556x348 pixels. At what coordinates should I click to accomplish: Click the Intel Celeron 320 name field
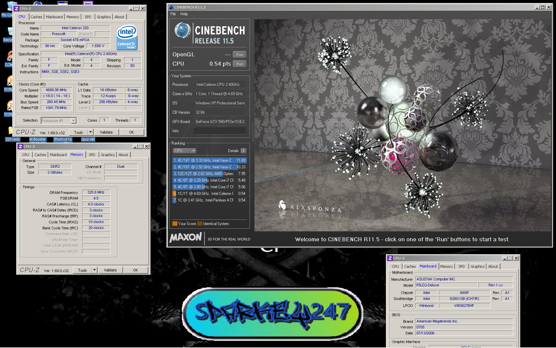(75, 28)
